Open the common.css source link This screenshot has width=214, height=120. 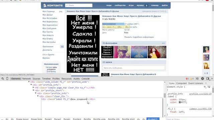[x=200, y=109]
